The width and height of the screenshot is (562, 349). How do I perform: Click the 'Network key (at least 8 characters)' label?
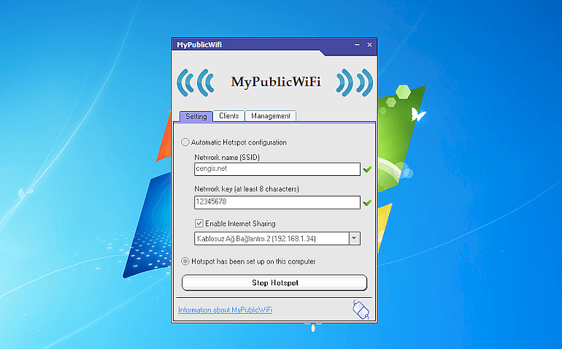point(247,188)
